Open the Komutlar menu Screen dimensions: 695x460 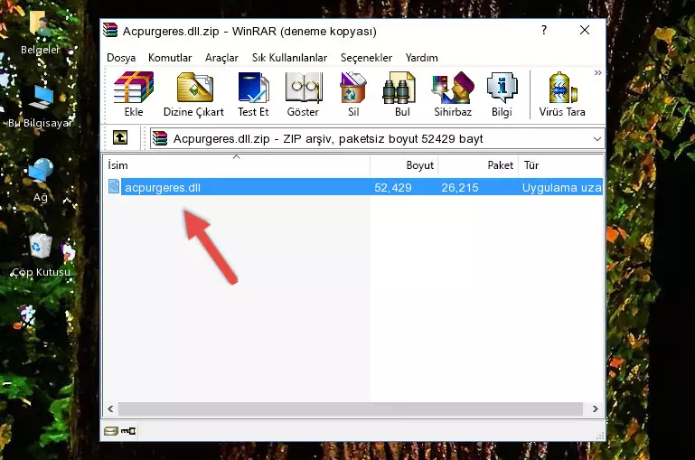170,58
